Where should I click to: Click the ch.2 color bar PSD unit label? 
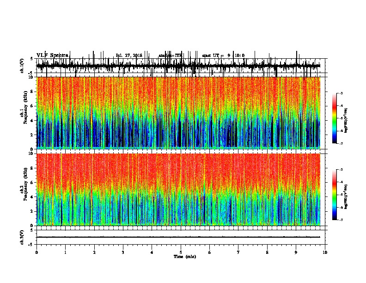tap(346, 197)
